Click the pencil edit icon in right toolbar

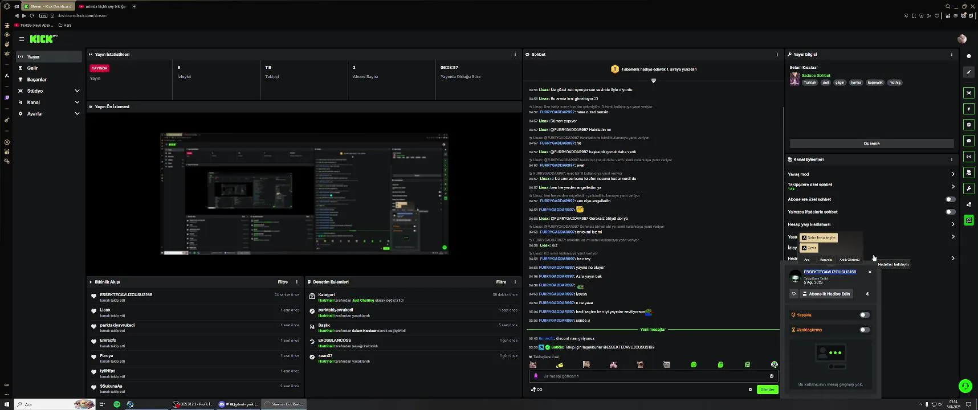click(969, 72)
